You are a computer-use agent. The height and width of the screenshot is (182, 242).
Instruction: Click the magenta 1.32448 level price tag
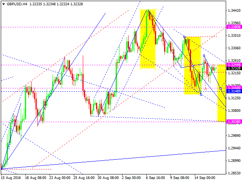(234, 65)
